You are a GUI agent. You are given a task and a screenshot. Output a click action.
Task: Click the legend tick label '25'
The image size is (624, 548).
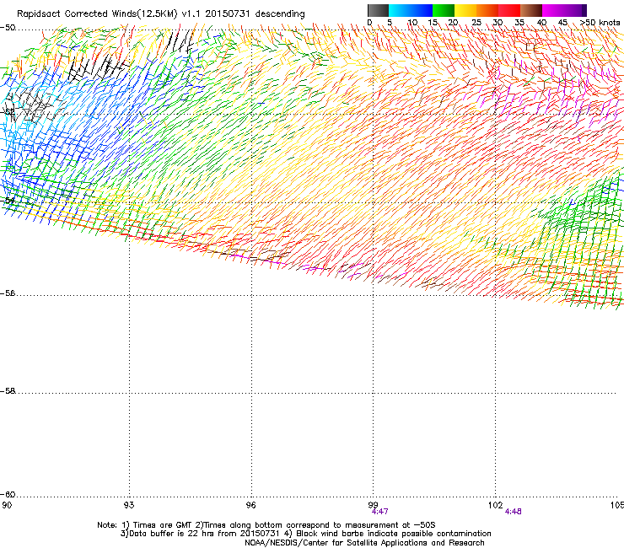476,22
